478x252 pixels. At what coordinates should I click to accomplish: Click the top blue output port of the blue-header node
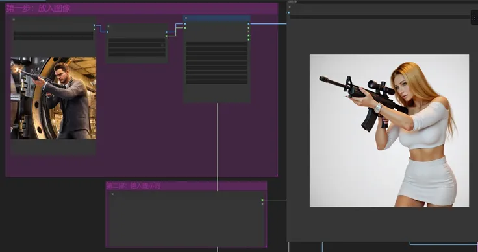[249, 24]
